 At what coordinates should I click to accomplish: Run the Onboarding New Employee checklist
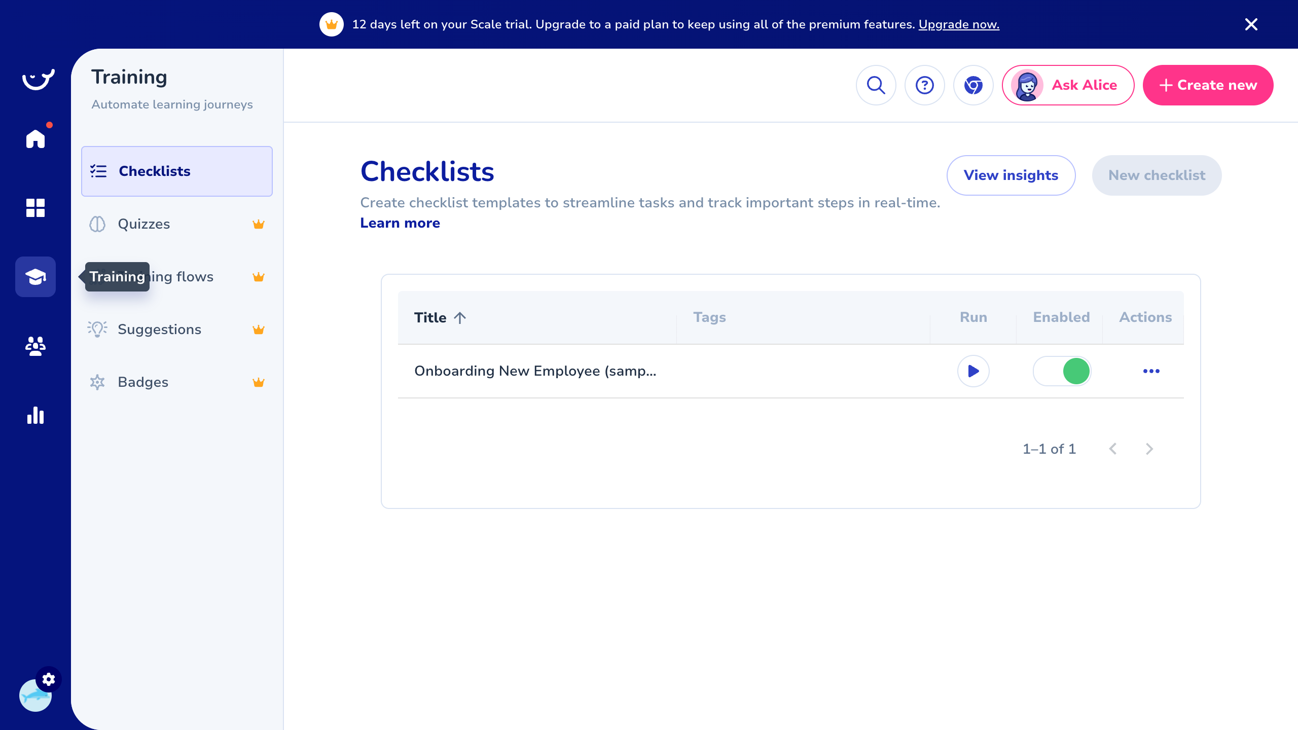point(973,371)
